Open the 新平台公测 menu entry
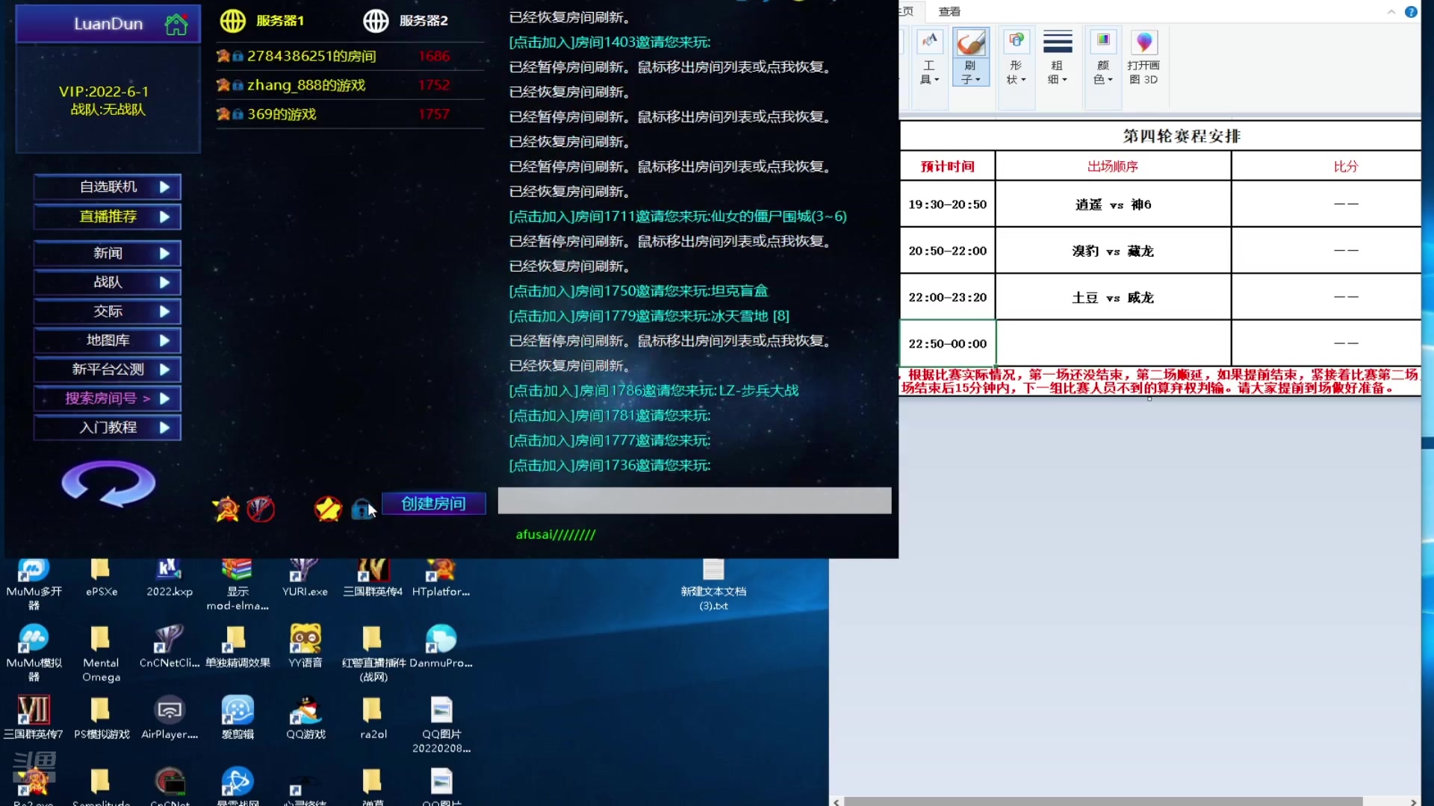Viewport: 1434px width, 806px height. point(108,370)
